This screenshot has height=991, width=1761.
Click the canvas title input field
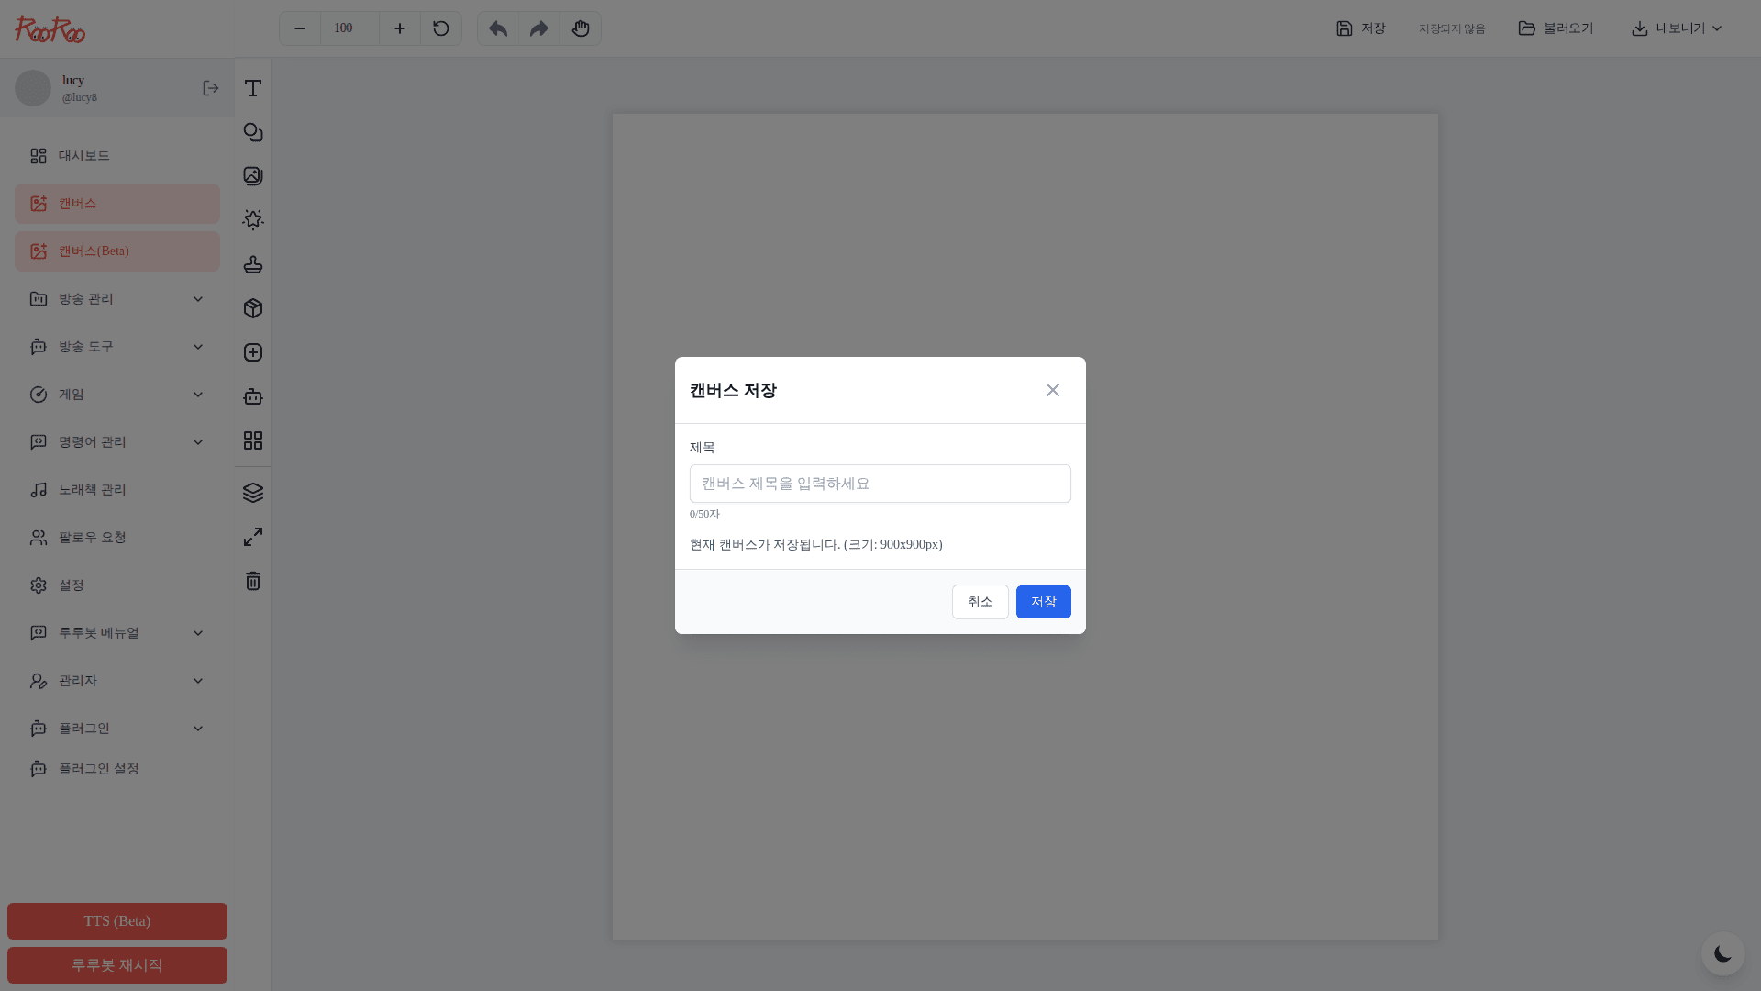[x=880, y=484]
